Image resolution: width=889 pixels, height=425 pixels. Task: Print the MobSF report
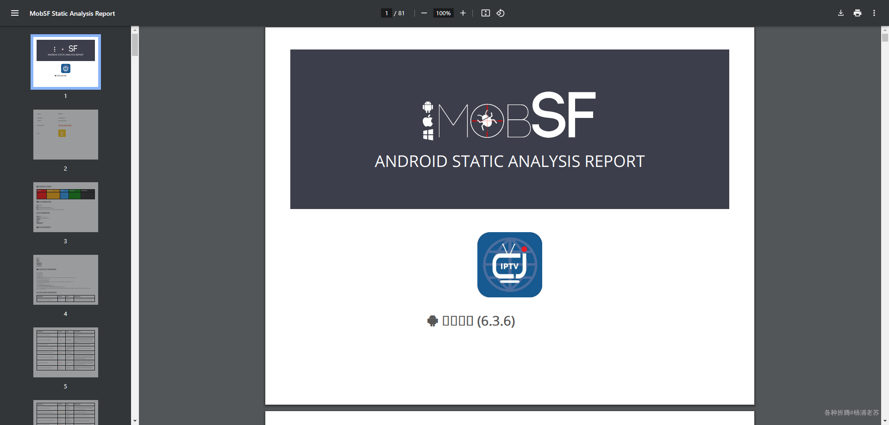click(858, 13)
